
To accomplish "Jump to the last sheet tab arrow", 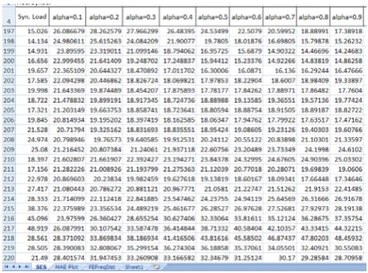I will (26, 267).
